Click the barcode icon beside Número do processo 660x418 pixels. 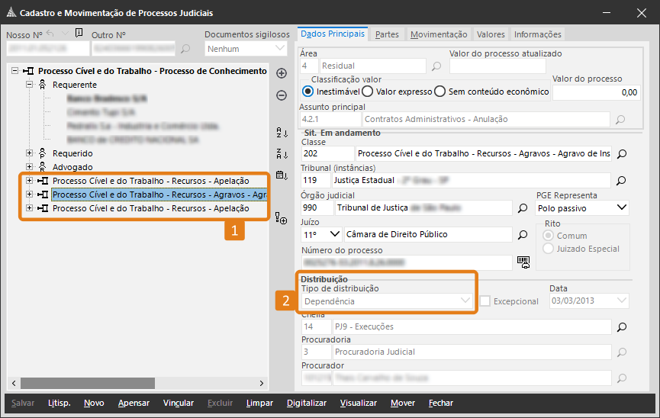click(x=523, y=262)
